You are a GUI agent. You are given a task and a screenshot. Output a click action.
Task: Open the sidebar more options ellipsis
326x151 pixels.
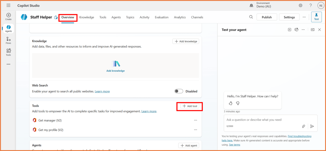[x=9, y=64]
